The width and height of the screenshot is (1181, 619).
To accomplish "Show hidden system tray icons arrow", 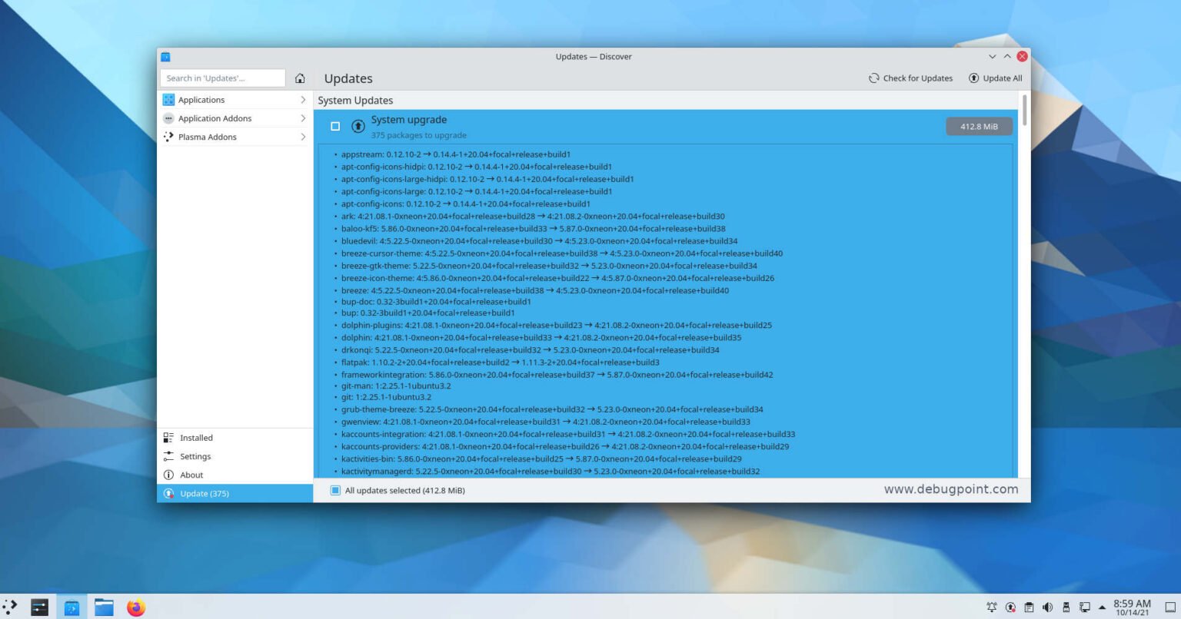I will [1102, 607].
